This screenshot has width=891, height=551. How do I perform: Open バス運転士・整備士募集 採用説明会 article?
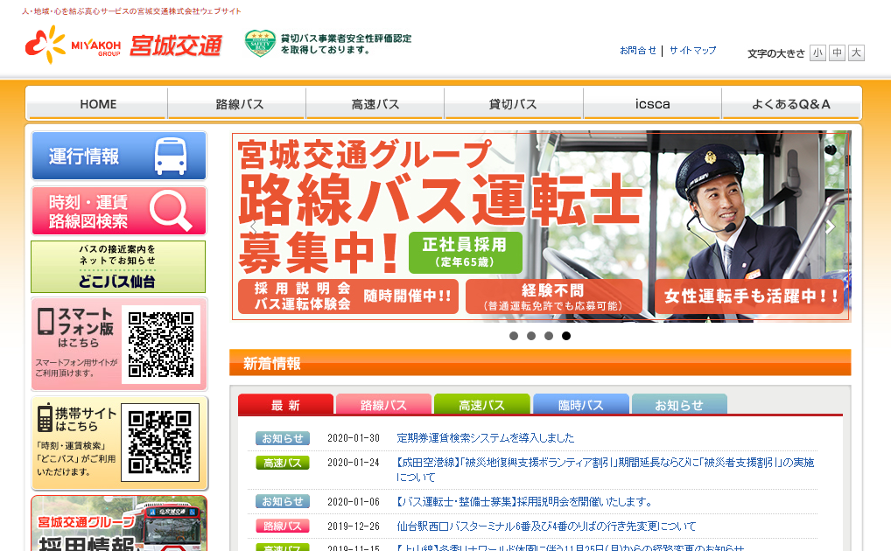pos(524,501)
